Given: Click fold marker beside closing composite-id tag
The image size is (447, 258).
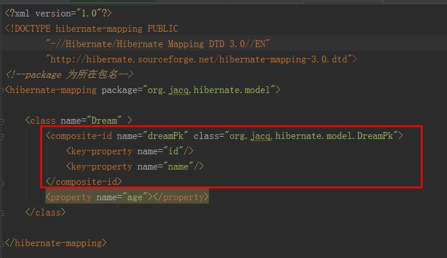Looking at the screenshot, I should pyautogui.click(x=2, y=183).
